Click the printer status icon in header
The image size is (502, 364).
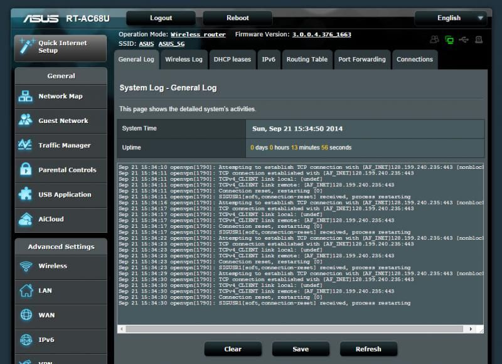tap(479, 40)
